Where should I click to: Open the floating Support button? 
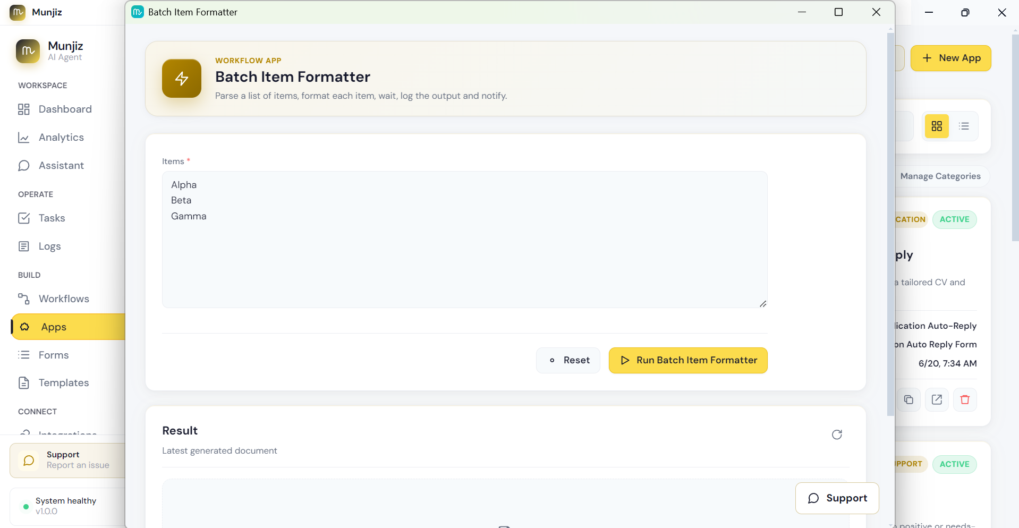[x=837, y=498]
